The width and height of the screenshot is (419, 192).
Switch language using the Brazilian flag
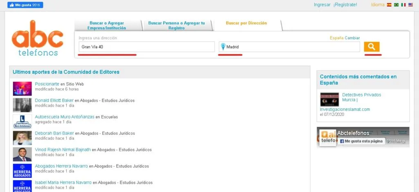[396, 5]
